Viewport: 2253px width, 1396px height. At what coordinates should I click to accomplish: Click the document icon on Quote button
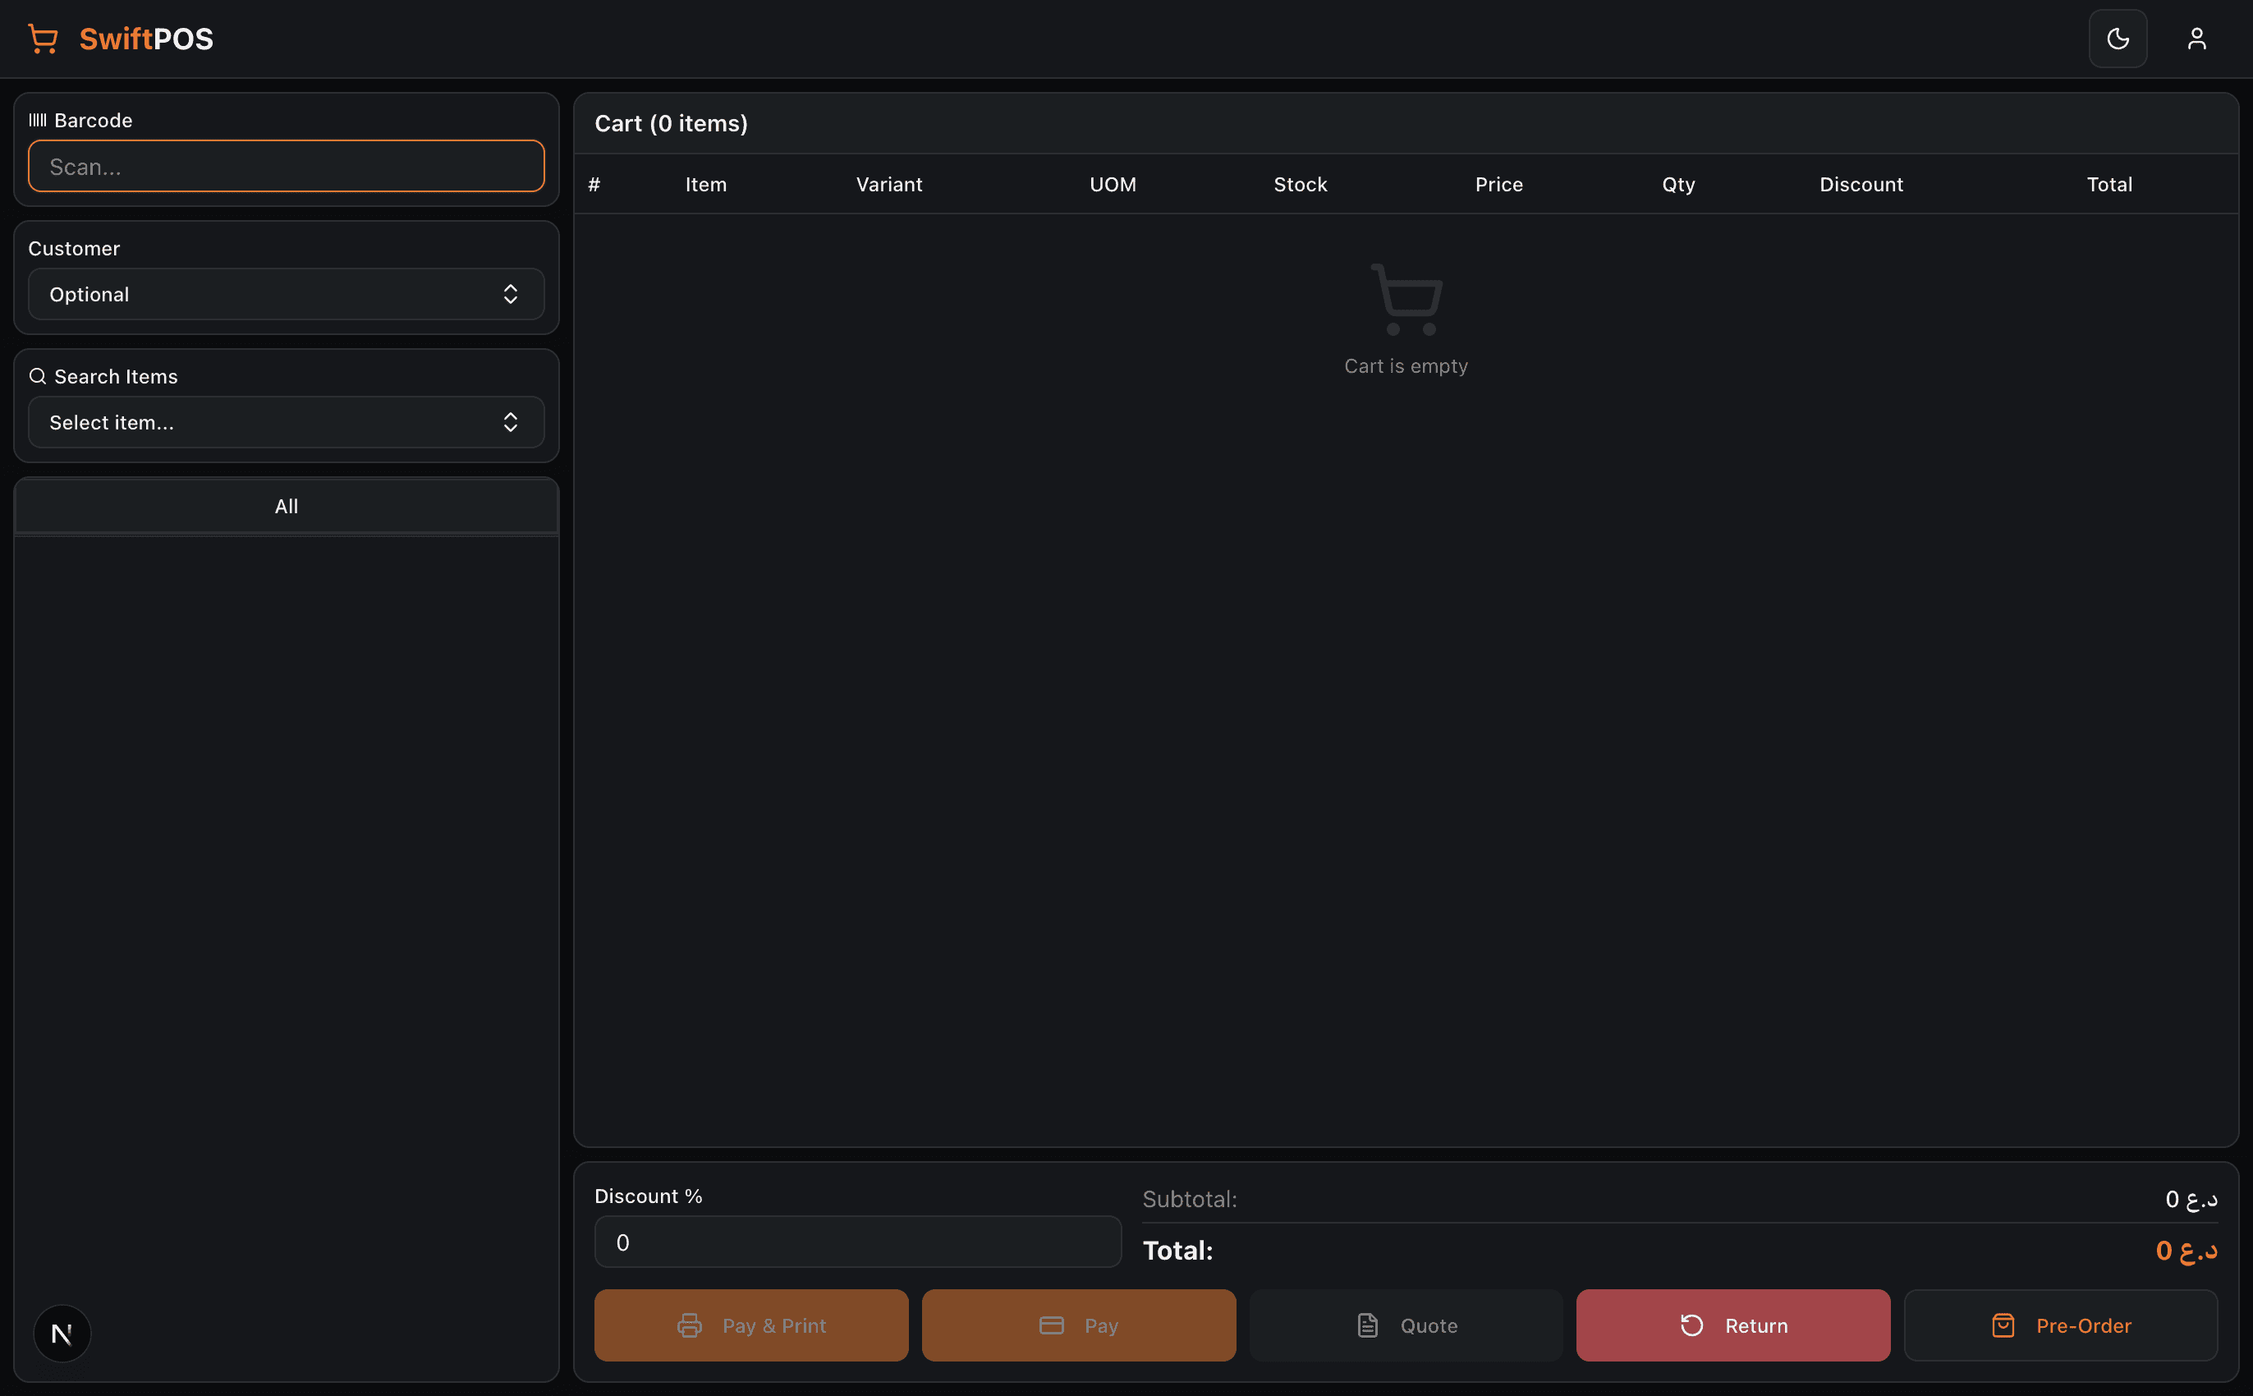1368,1326
